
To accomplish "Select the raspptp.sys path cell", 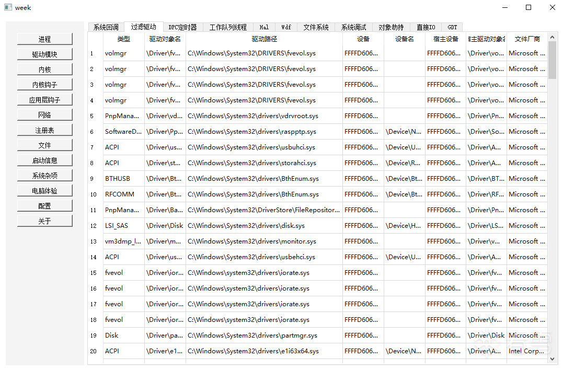I will click(x=264, y=132).
